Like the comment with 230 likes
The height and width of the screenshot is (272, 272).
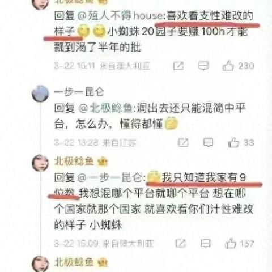(x=228, y=66)
